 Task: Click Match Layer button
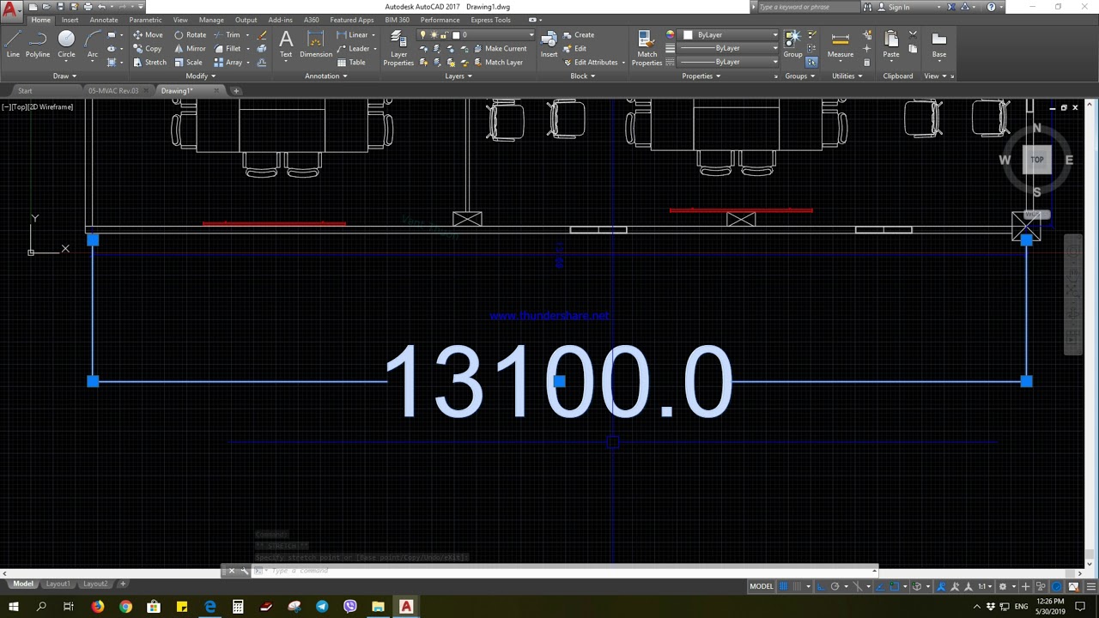point(498,63)
